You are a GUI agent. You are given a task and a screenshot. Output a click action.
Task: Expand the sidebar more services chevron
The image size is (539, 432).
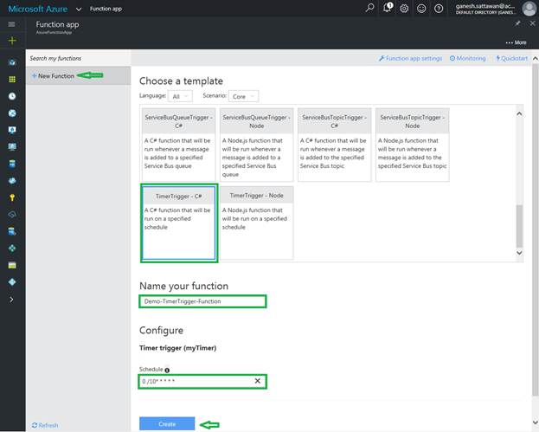point(12,299)
